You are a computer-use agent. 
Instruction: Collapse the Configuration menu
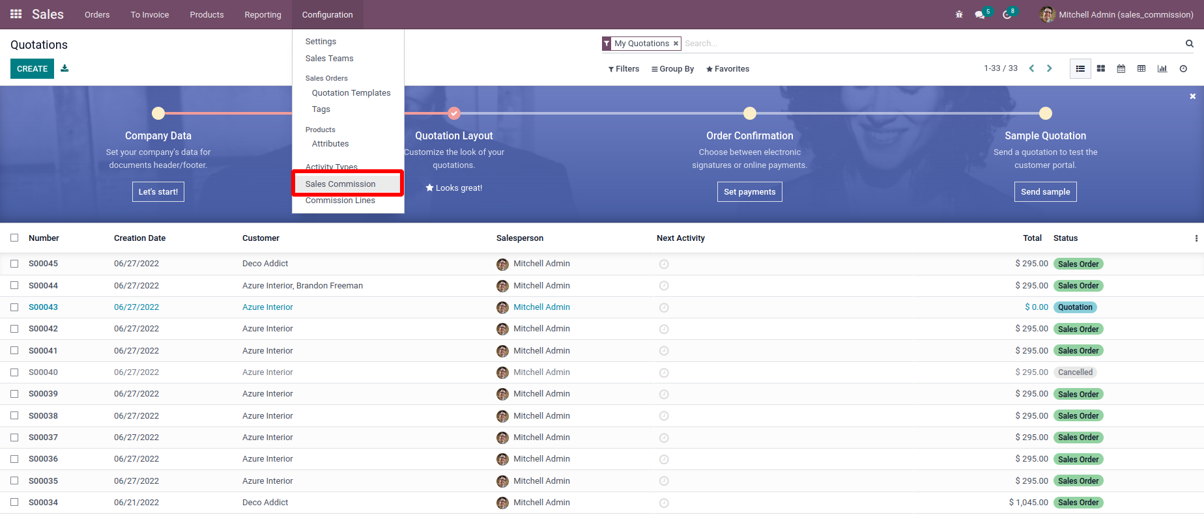pos(328,14)
